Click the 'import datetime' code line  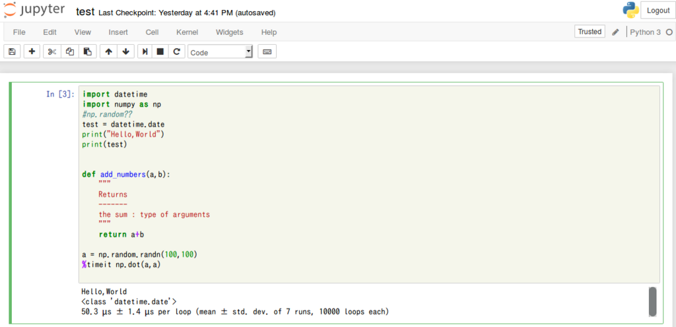point(115,94)
